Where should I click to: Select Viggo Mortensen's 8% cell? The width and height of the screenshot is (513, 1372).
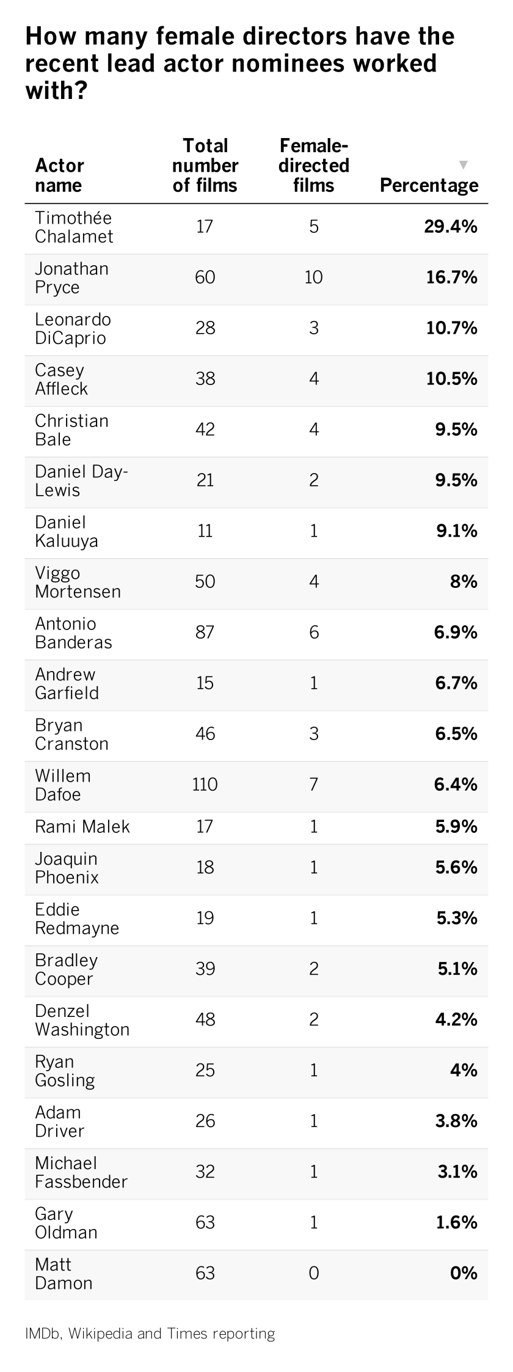[x=464, y=582]
